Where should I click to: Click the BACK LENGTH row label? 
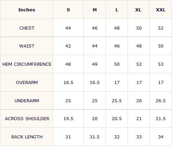point(27,137)
